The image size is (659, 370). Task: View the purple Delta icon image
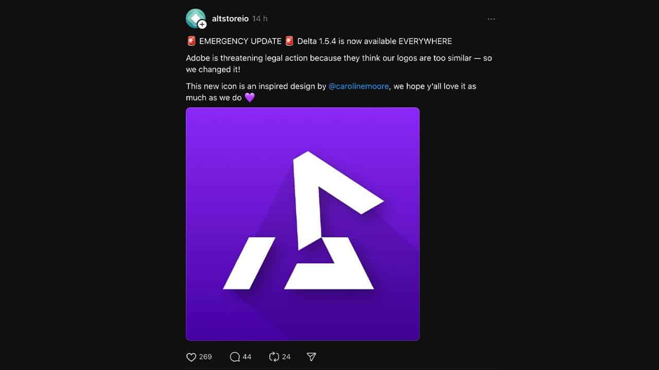coord(303,224)
